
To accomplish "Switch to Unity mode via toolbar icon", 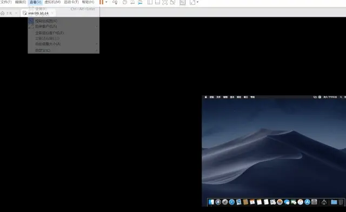I will coord(172,2).
